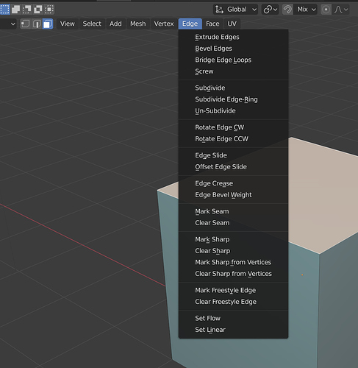Choose the extend selection mode icon
The width and height of the screenshot is (358, 368).
pyautogui.click(x=15, y=10)
